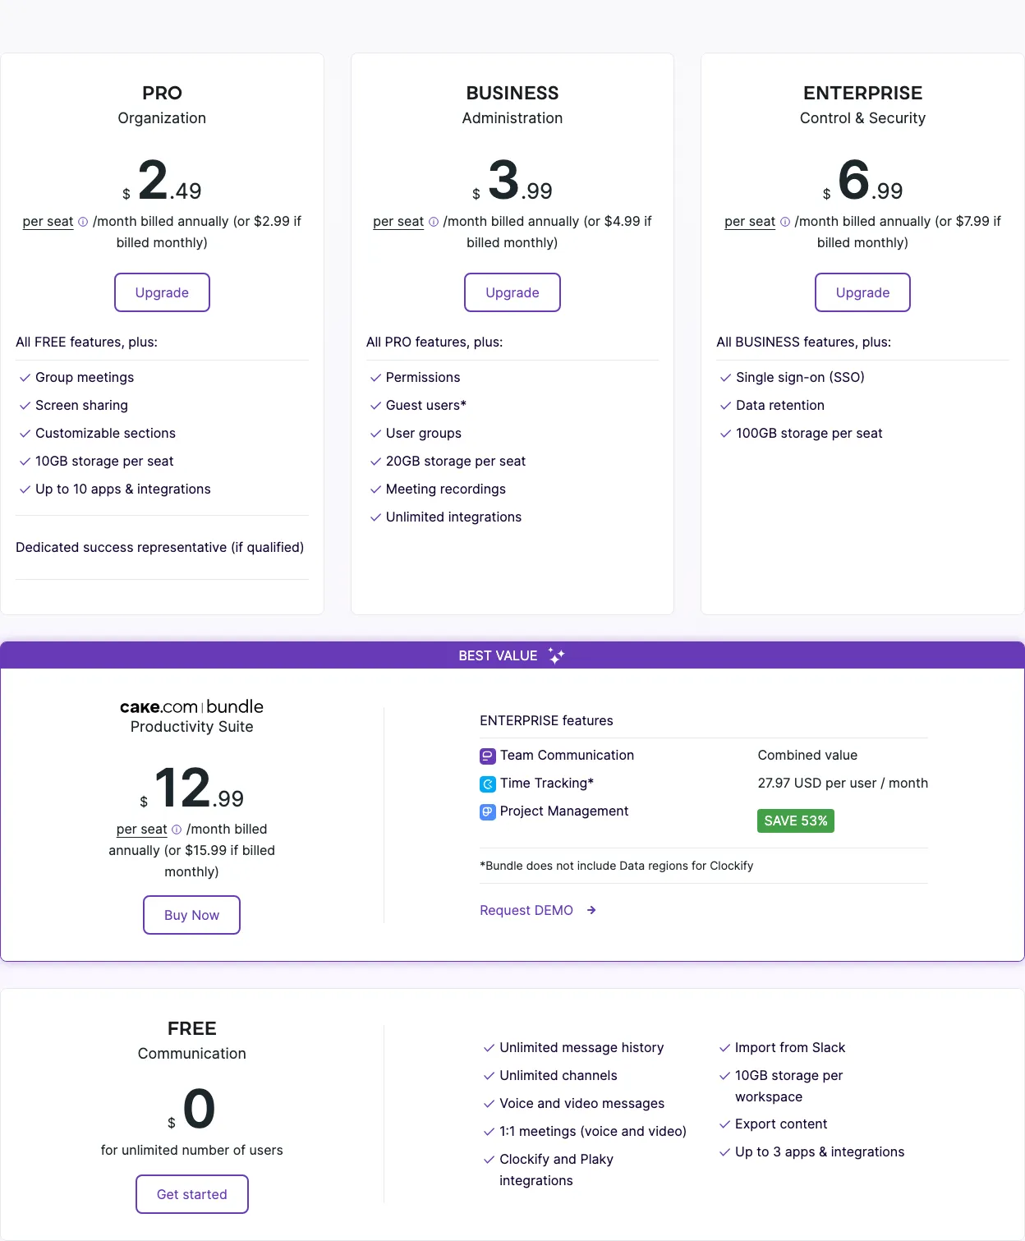Select the Time Tracking Clockify icon
Screen dimensions: 1025x1241
click(487, 784)
